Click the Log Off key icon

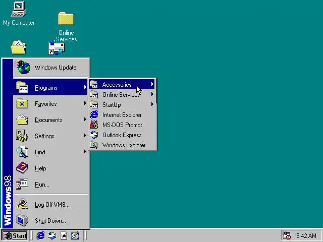point(22,204)
